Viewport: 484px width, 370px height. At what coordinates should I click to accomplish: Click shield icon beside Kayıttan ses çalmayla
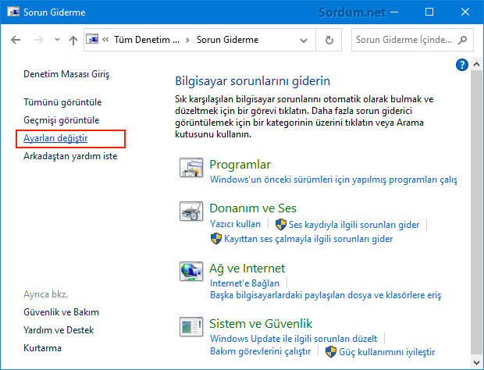coord(216,239)
